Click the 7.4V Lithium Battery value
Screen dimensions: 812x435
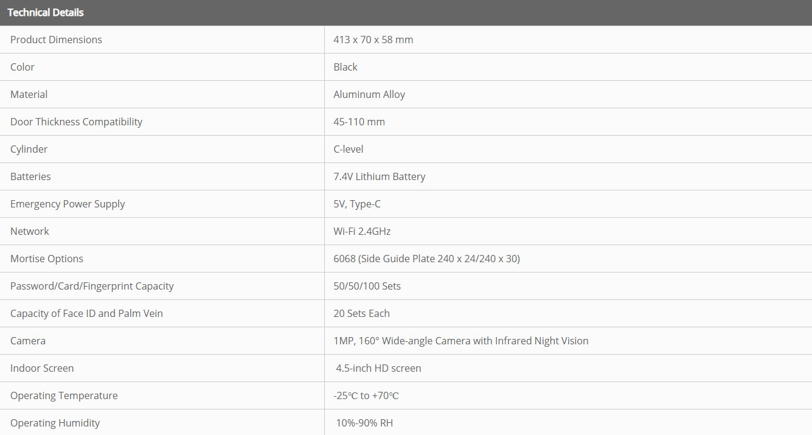pyautogui.click(x=379, y=176)
